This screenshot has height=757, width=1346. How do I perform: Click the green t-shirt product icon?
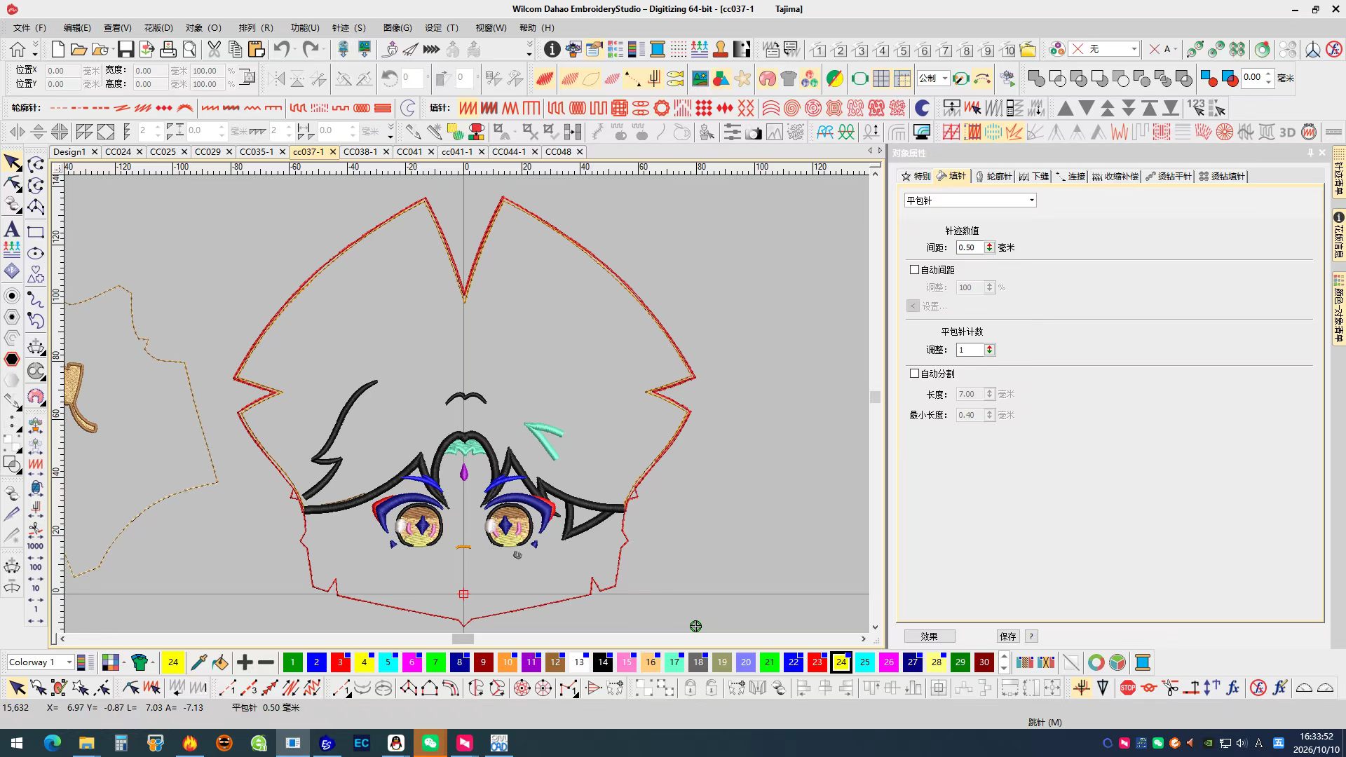[x=140, y=662]
